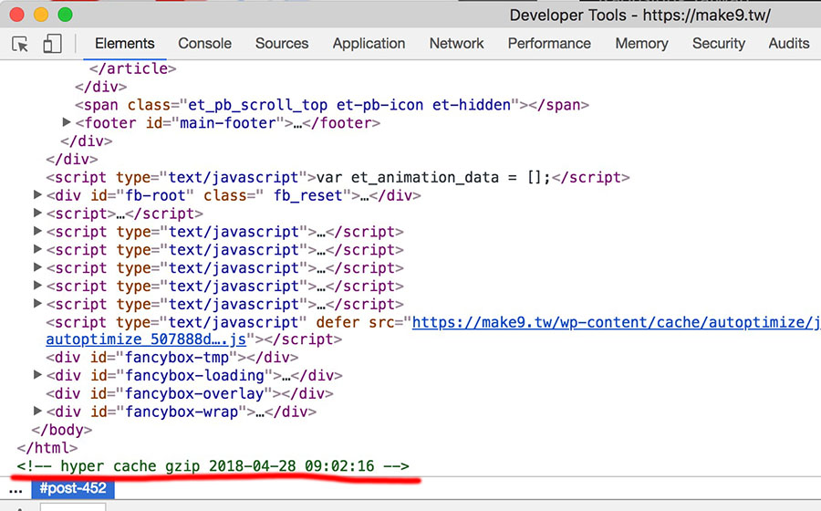Open the Console tab

click(x=204, y=44)
